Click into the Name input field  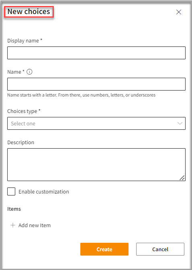[x=96, y=84]
